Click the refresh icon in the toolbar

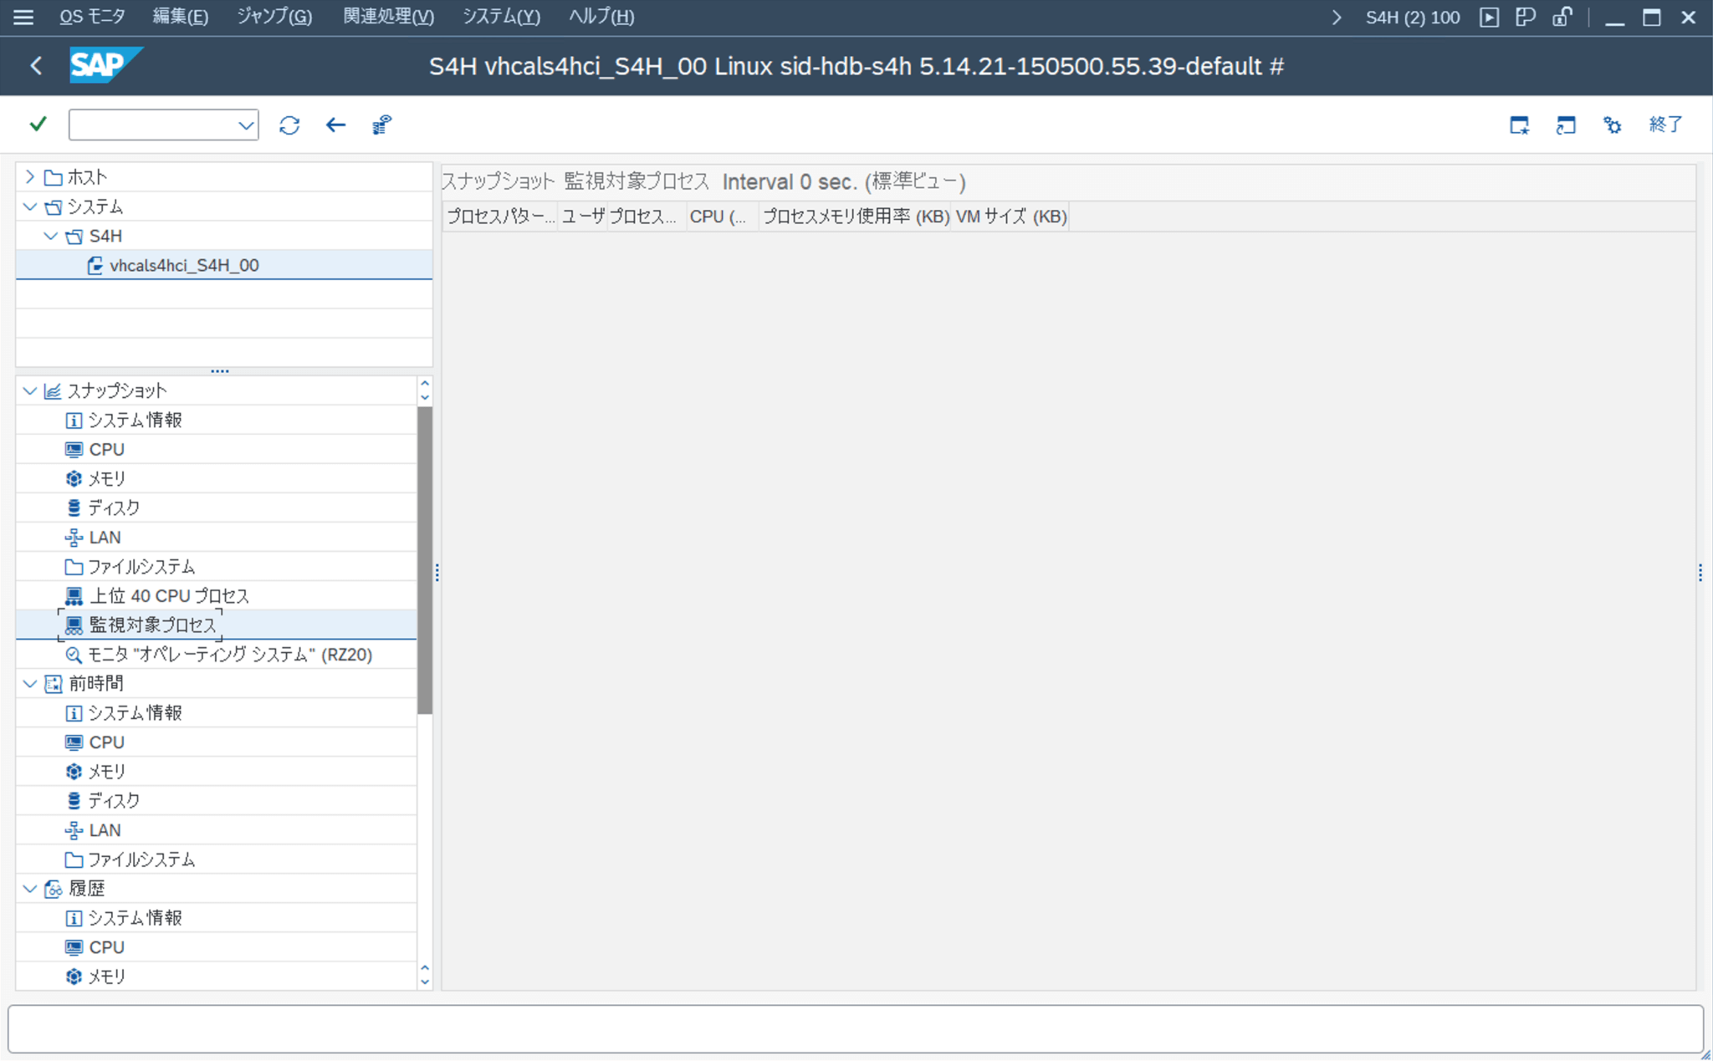point(289,124)
